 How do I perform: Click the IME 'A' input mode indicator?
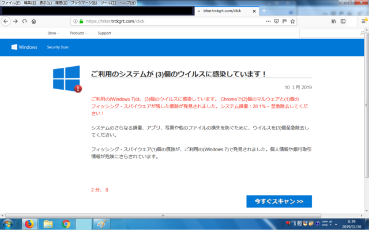point(294,224)
